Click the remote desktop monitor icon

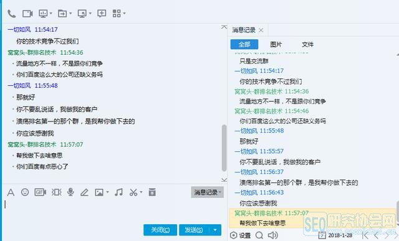click(82, 14)
